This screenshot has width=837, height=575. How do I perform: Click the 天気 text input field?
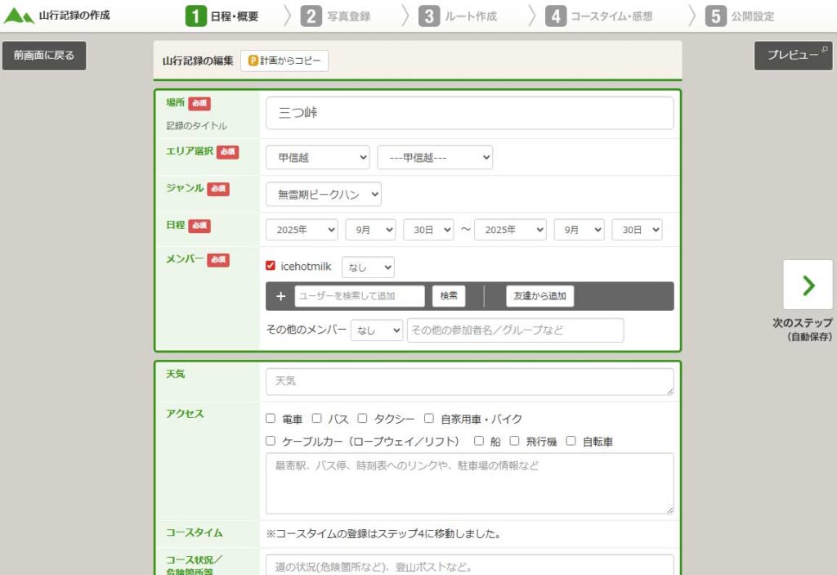(x=469, y=382)
